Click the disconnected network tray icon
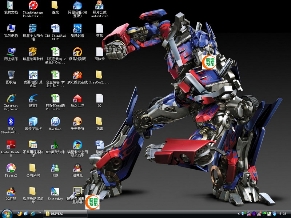 coord(249,214)
